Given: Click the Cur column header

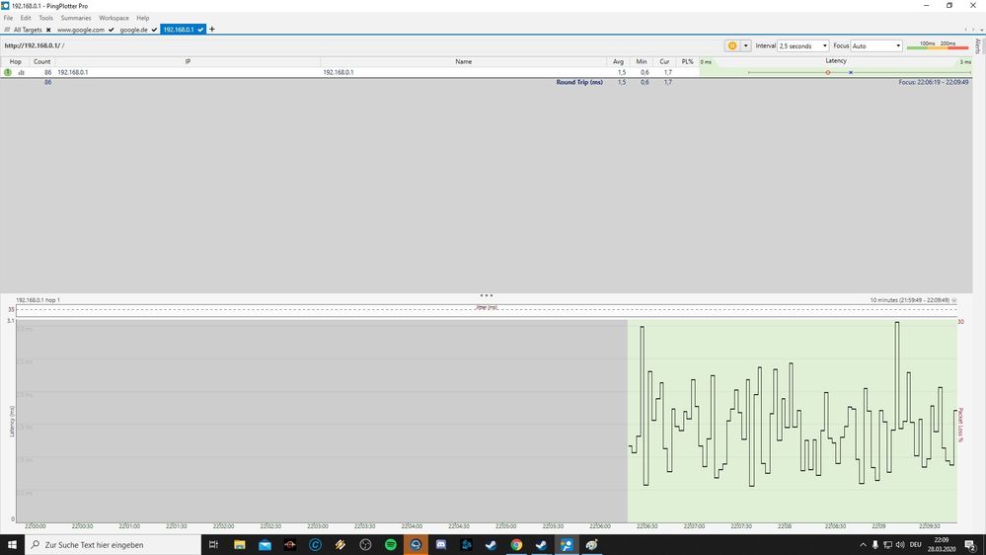Looking at the screenshot, I should coord(664,61).
